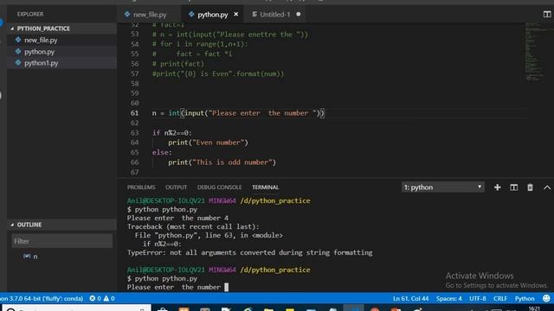Click line number 63 in the gutter
Image resolution: width=554 pixels, height=311 pixels.
[x=135, y=133]
